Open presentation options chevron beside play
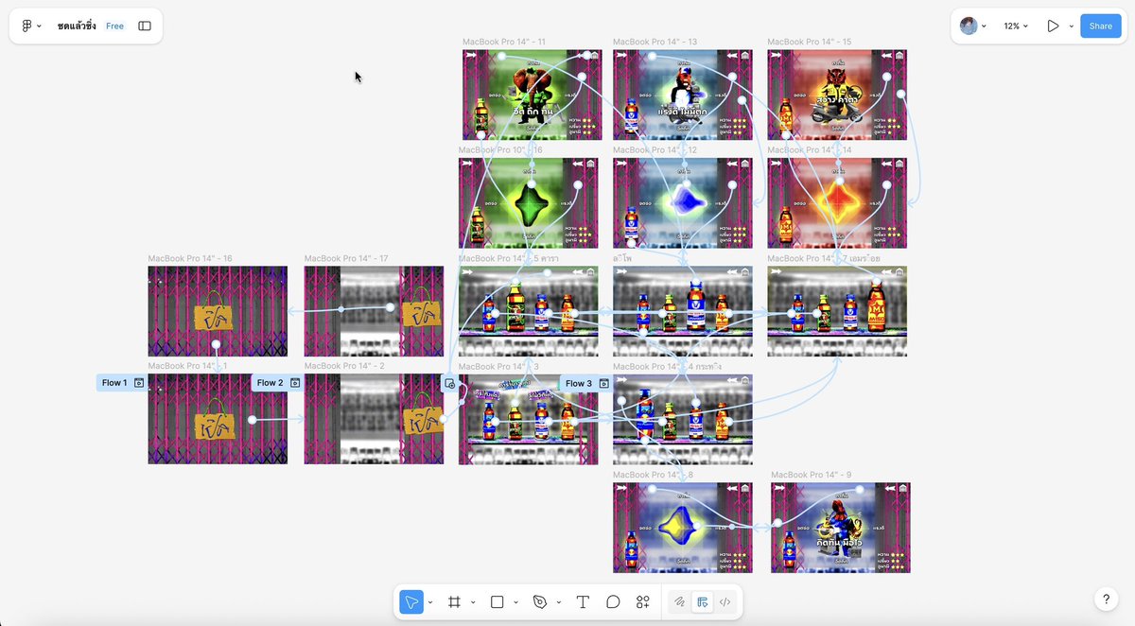Image resolution: width=1135 pixels, height=626 pixels. coord(1071,26)
